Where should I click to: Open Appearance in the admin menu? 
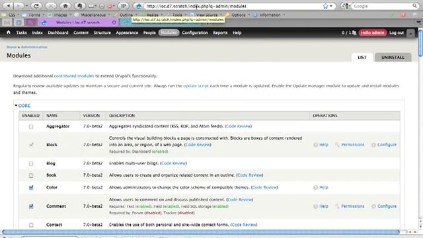(127, 32)
